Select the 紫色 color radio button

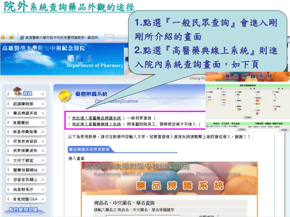[x=221, y=100]
